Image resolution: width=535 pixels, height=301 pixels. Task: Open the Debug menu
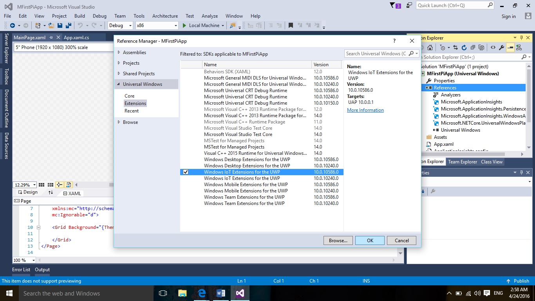tap(99, 16)
